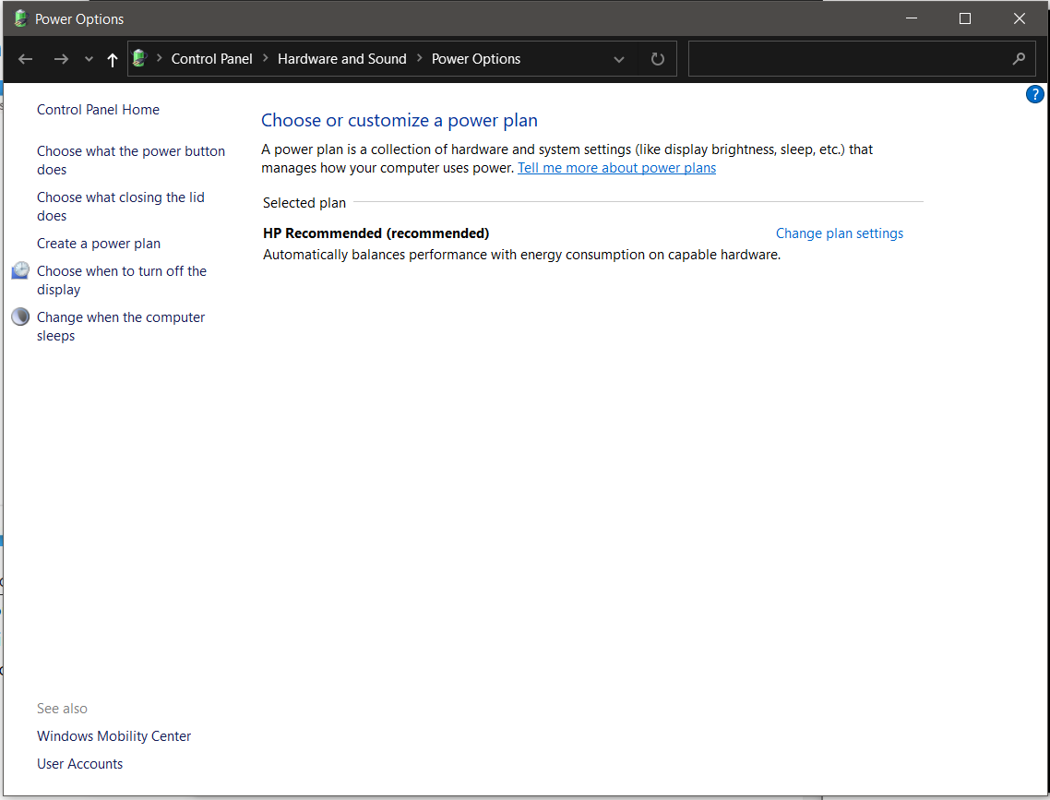
Task: Open Change plan settings for HP Recommended
Action: 839,233
